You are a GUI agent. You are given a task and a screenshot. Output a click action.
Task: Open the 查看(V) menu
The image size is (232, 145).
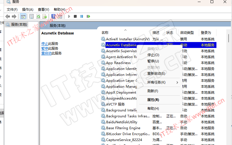[44, 10]
